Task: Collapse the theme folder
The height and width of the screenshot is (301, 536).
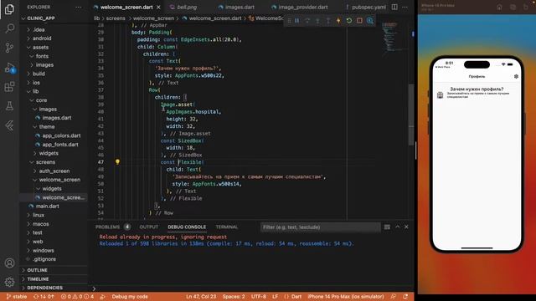Action: (x=47, y=126)
